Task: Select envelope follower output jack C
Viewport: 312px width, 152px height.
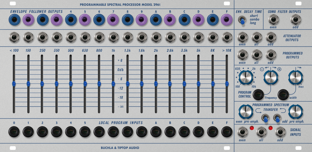Action: [x=184, y=20]
